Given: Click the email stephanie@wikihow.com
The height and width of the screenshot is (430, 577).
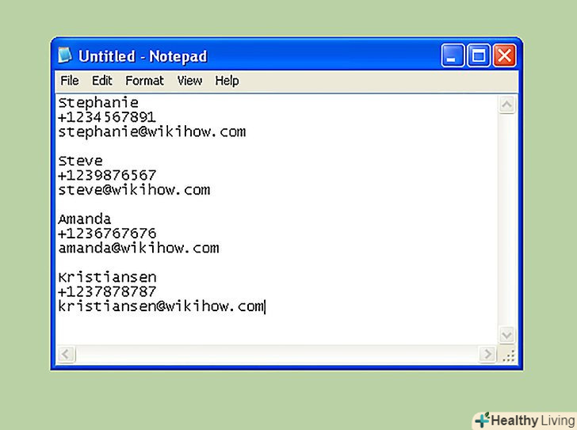Looking at the screenshot, I should [x=152, y=132].
